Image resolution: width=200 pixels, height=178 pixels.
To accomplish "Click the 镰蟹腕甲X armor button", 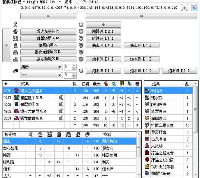I will tap(48, 45).
